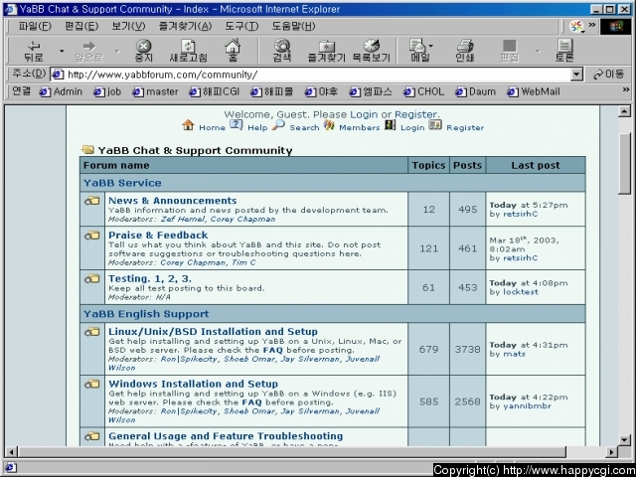The width and height of the screenshot is (636, 477).
Task: Click the 이동 (Go) button
Action: point(608,75)
